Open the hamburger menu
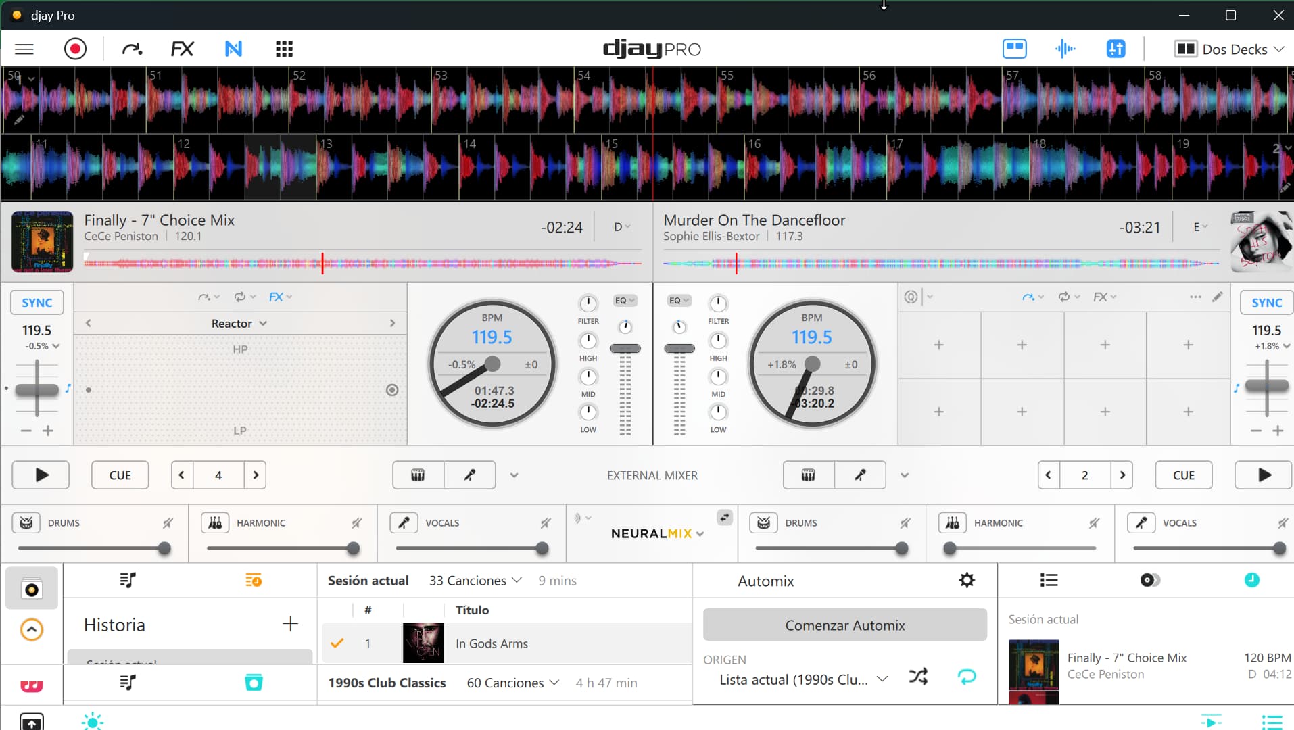 (24, 49)
